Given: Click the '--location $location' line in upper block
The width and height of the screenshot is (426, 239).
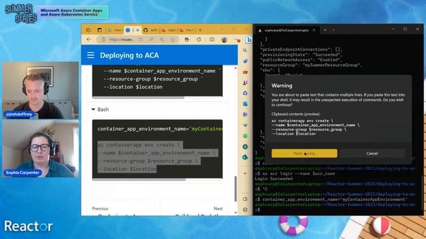Looking at the screenshot, I should click(133, 87).
